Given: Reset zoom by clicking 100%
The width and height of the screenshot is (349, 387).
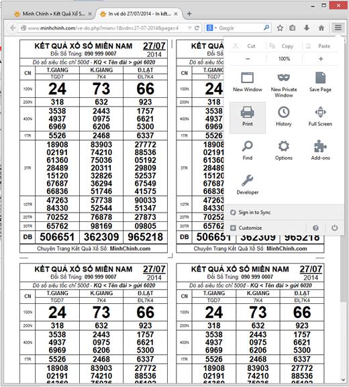Looking at the screenshot, I should (284, 59).
